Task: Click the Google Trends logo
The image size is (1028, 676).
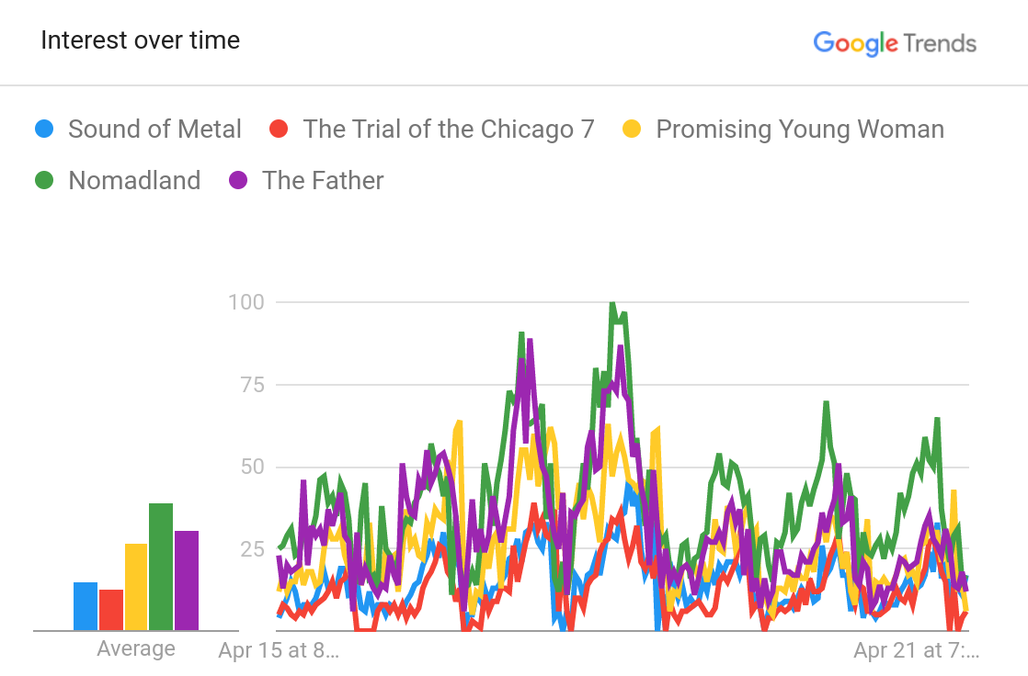Action: click(894, 42)
